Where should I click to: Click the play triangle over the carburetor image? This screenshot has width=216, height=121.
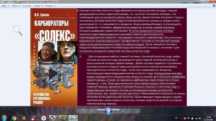(x=53, y=74)
